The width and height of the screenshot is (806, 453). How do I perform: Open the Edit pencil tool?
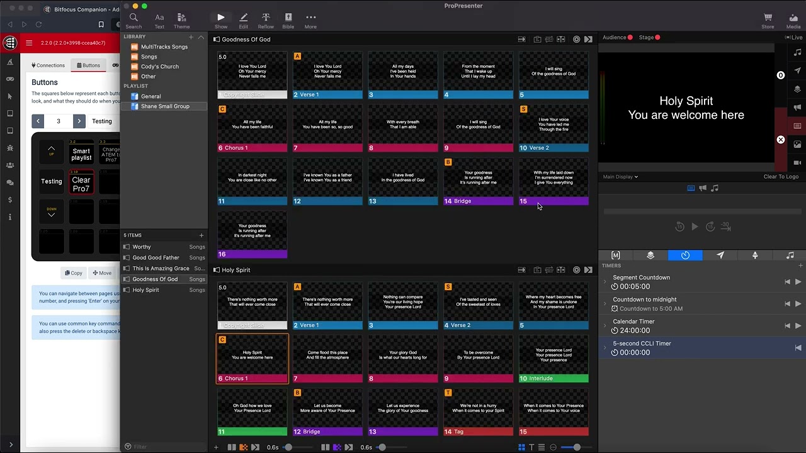244,21
